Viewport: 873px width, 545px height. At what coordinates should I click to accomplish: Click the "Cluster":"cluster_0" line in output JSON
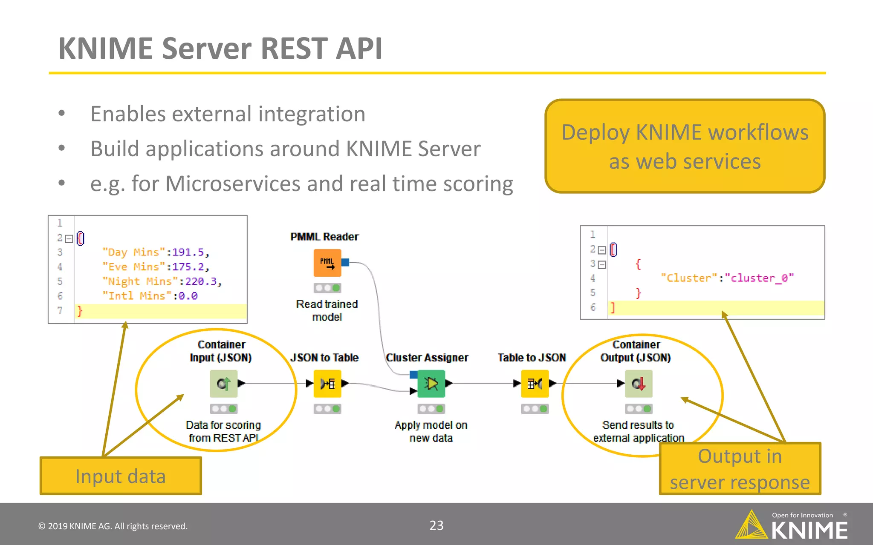pyautogui.click(x=727, y=278)
